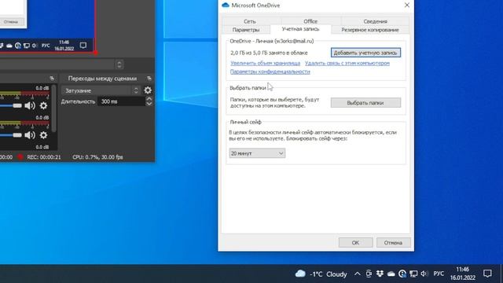Click the storage text '2,0 ГБ из 5,0 ГБ занято в облаке'
Screen dimensions: 503x283
point(269,53)
